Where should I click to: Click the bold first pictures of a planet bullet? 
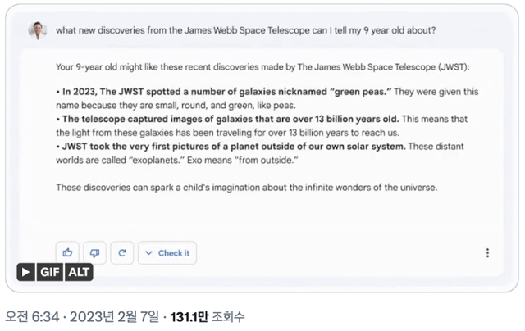231,147
